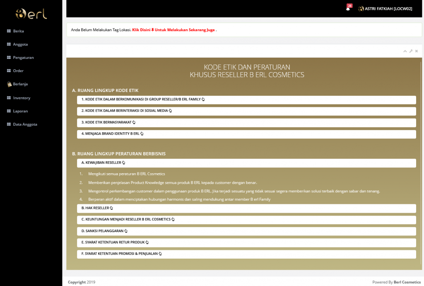424x286 pixels.
Task: Click the Berlanja shopping bag icon
Action: tap(9, 84)
